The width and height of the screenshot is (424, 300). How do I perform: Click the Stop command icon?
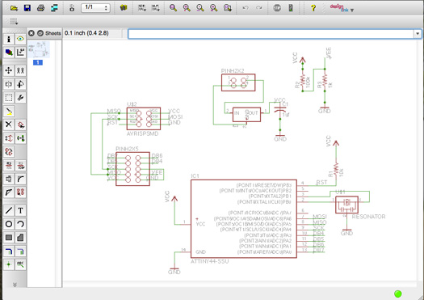[x=277, y=8]
